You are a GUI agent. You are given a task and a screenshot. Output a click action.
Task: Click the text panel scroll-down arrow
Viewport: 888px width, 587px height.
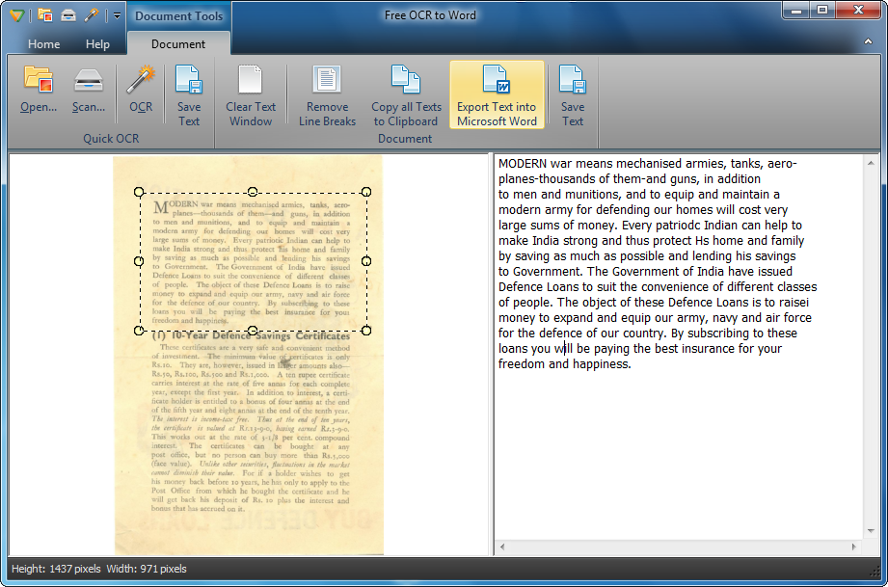[x=872, y=532]
